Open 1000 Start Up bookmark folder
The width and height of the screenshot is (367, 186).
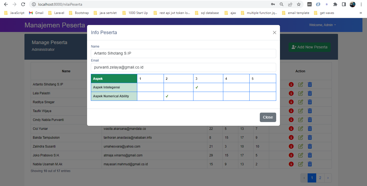[135, 13]
